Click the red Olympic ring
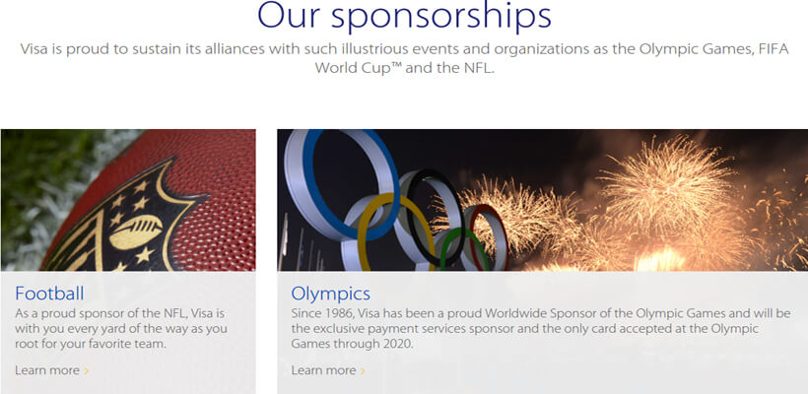The image size is (808, 394). [489, 235]
